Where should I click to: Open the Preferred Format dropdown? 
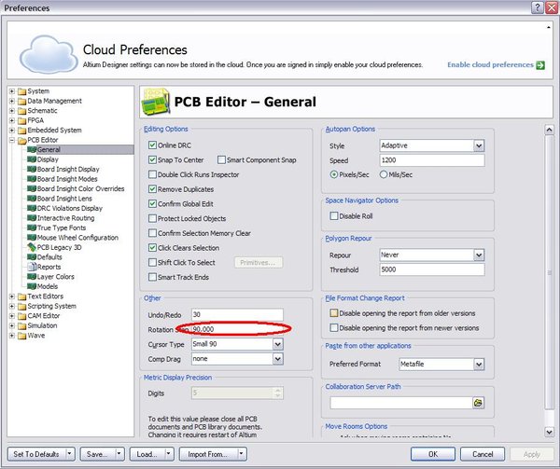[479, 365]
